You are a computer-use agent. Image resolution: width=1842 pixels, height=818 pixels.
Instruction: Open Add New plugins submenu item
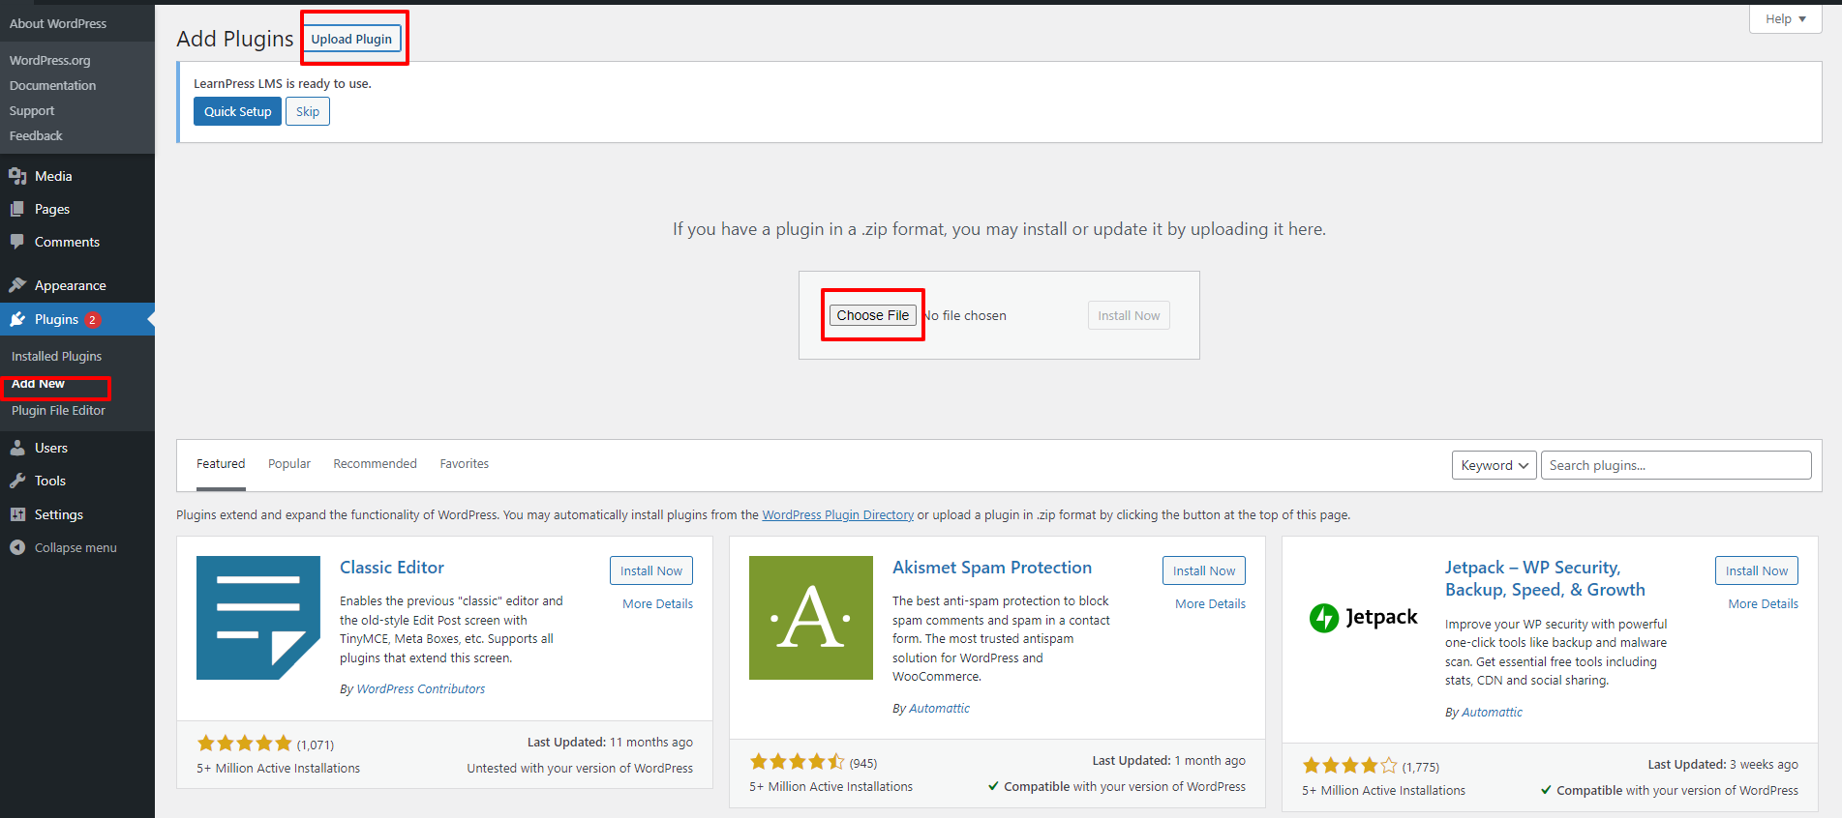click(39, 384)
